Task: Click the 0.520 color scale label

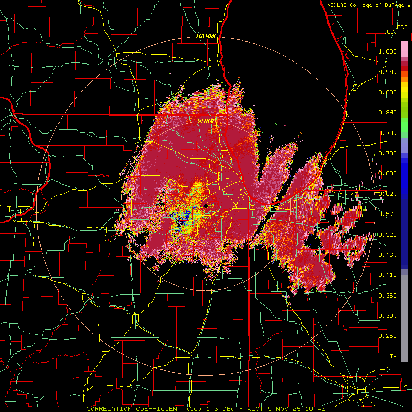Action: [x=388, y=235]
